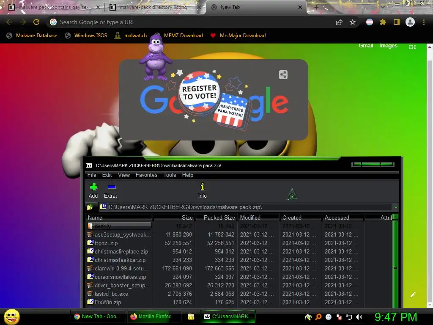This screenshot has height=325, width=433.
Task: Open the Edit menu in 7-Zip
Action: [x=107, y=175]
